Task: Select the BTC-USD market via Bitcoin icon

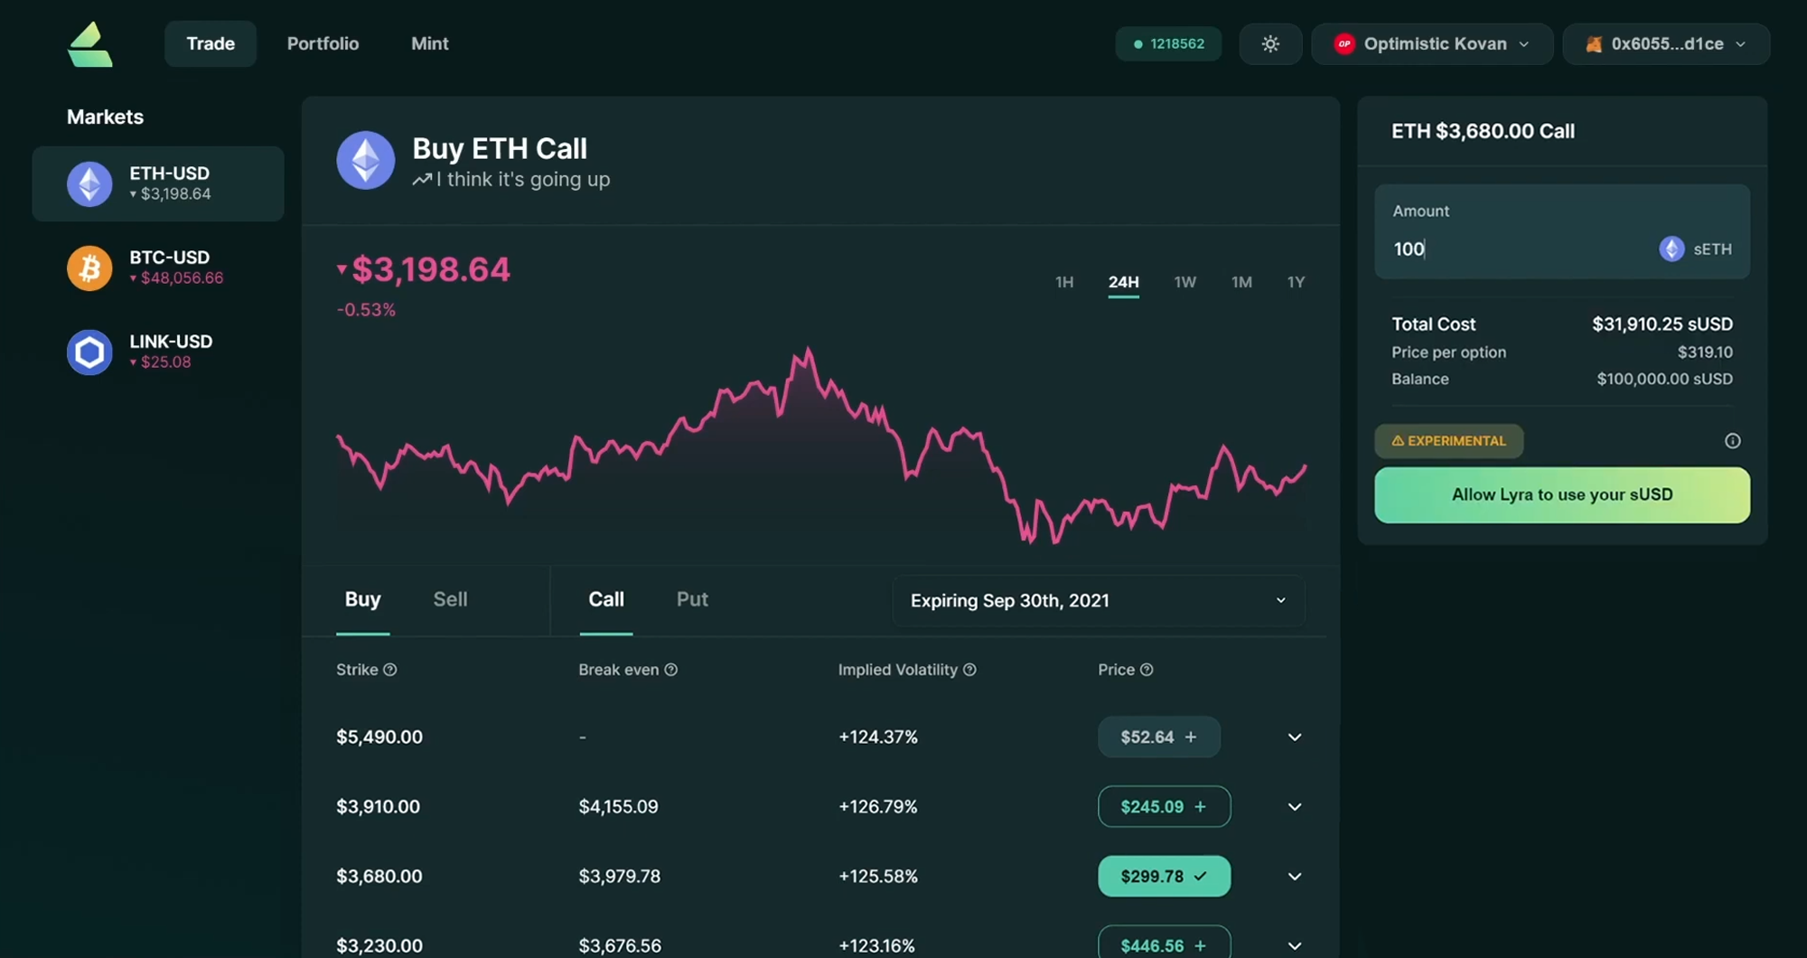Action: [x=89, y=268]
